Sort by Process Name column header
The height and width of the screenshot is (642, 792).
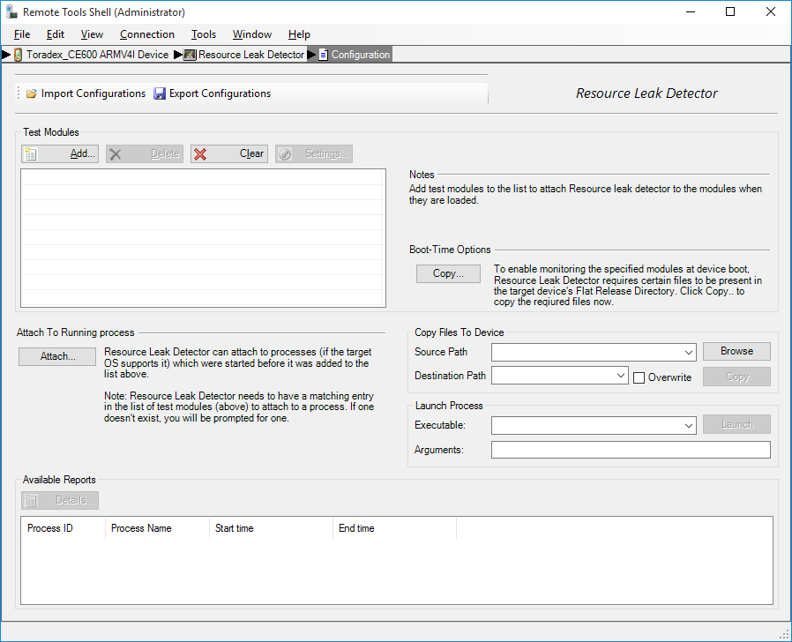pyautogui.click(x=157, y=528)
